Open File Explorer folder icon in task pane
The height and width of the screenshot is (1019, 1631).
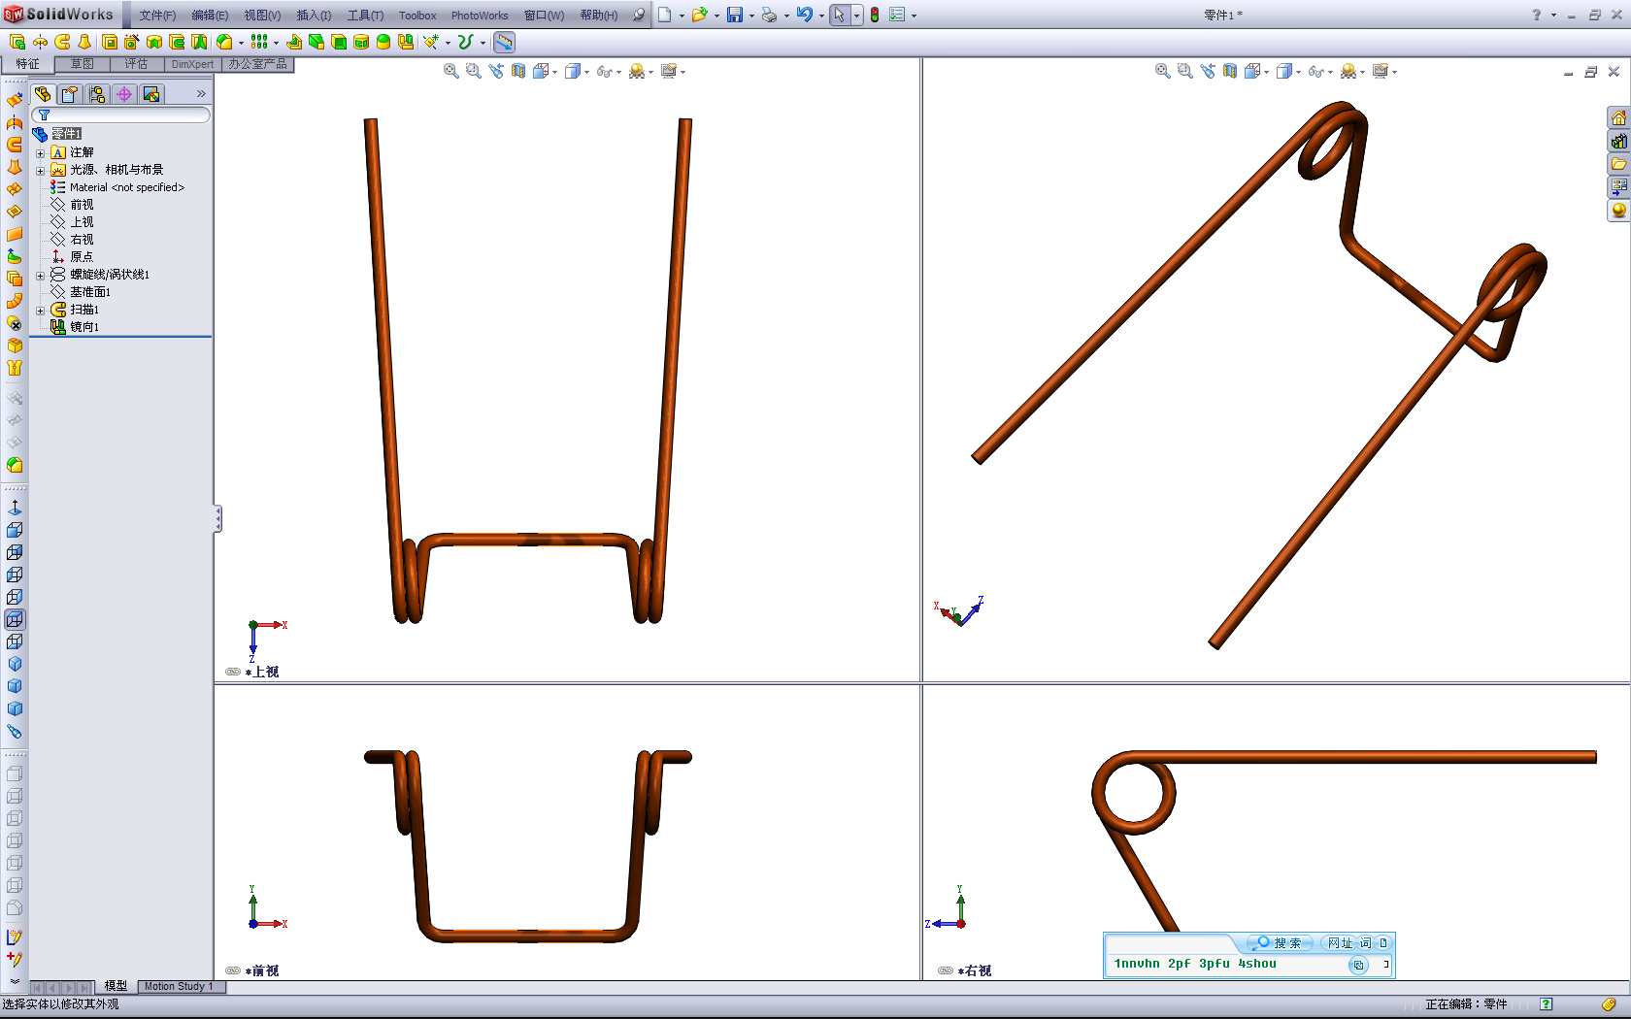(x=1618, y=164)
